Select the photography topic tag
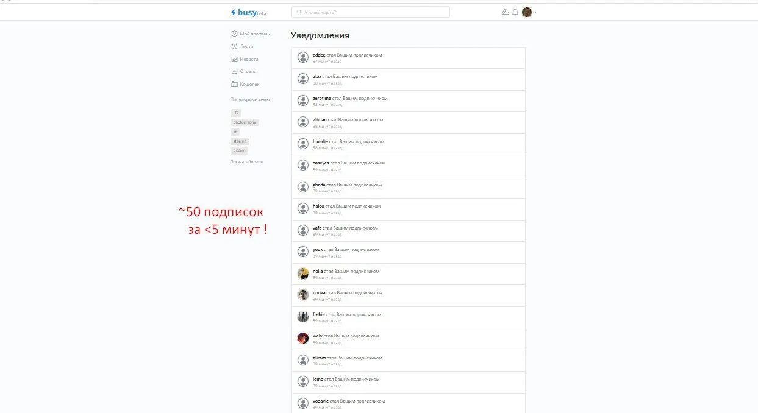The image size is (758, 413). click(245, 122)
